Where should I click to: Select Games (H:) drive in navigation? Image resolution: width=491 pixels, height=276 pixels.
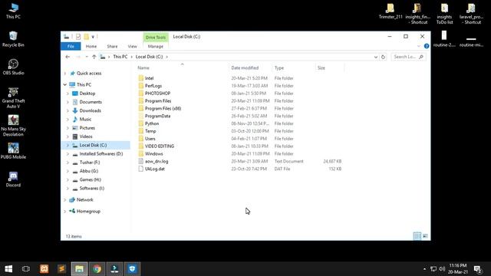[x=91, y=179]
